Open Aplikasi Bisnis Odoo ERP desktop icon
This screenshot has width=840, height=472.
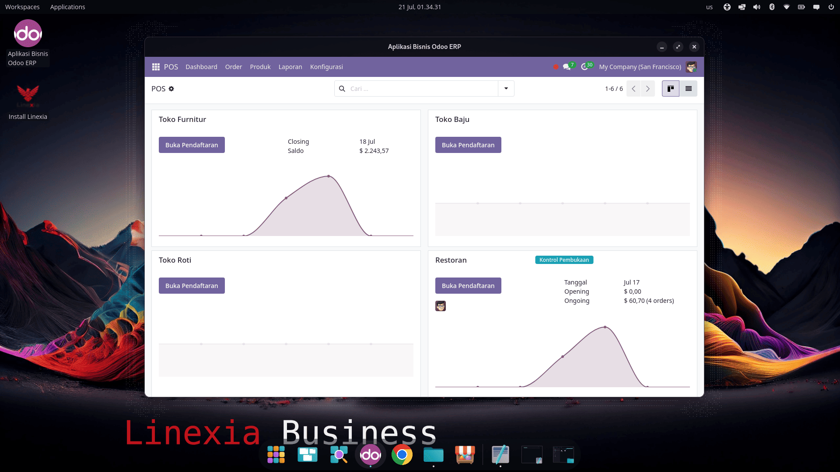(28, 43)
